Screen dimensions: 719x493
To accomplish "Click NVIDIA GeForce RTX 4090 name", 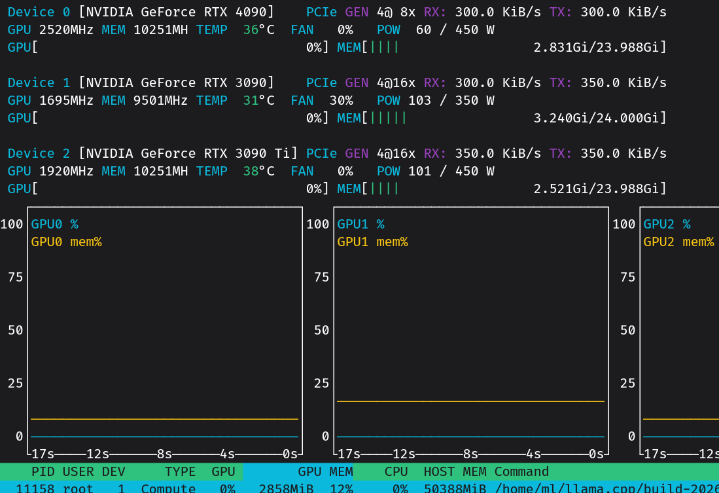I will (x=176, y=12).
